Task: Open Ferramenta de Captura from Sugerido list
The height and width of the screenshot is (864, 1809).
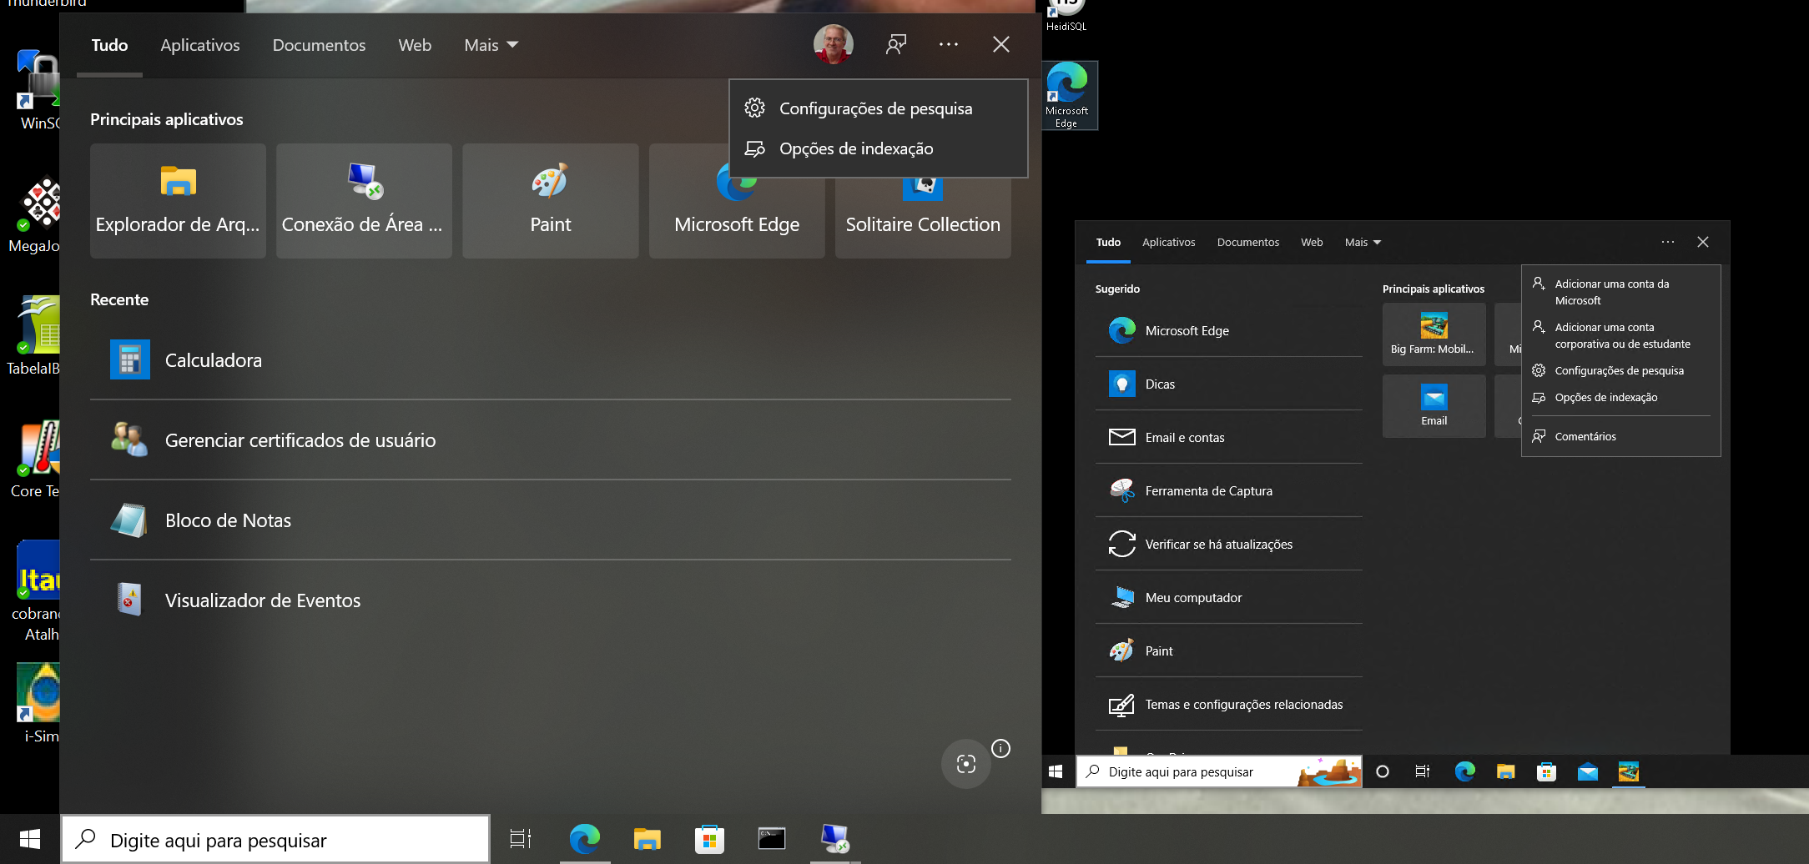Action: pyautogui.click(x=1208, y=491)
